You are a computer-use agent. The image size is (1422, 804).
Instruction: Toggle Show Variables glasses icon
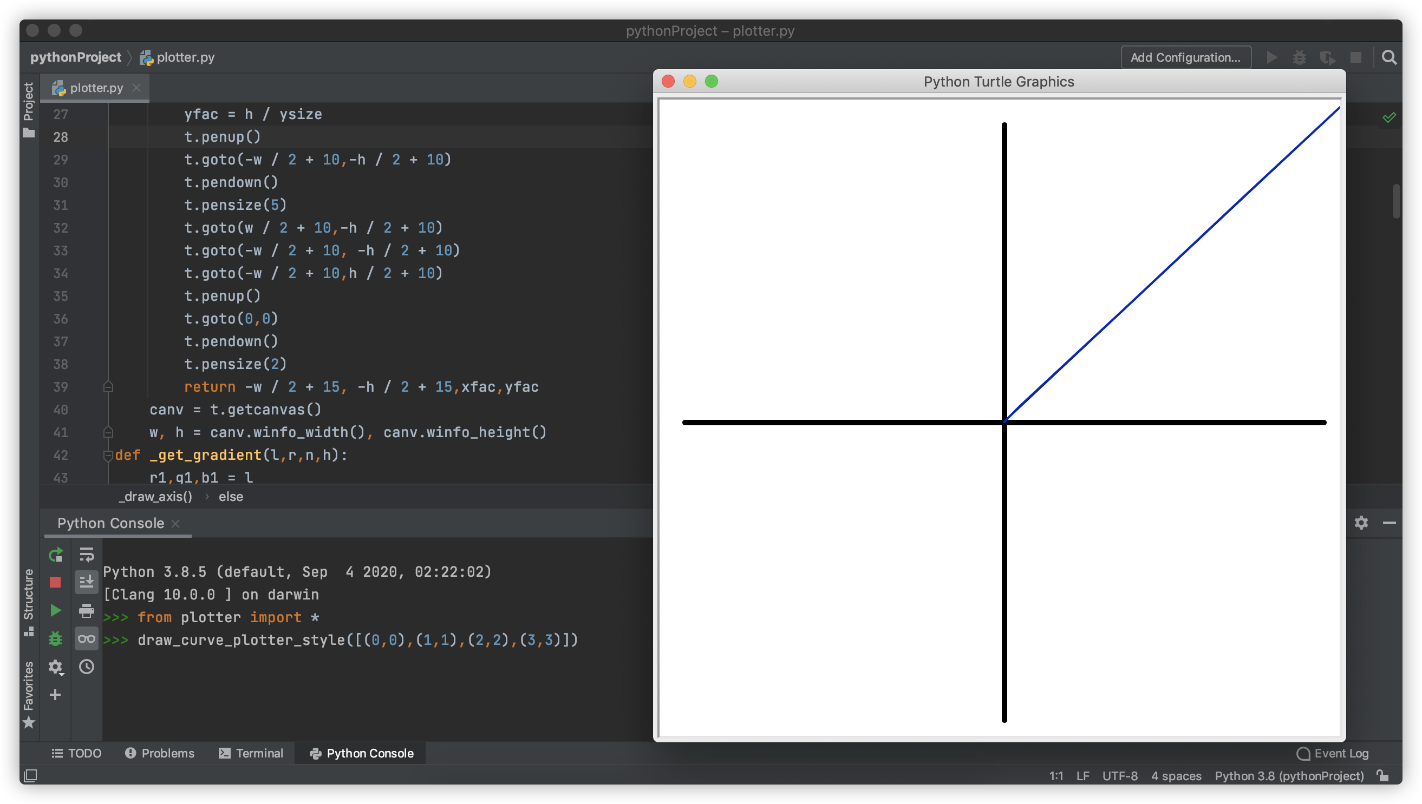tap(87, 639)
